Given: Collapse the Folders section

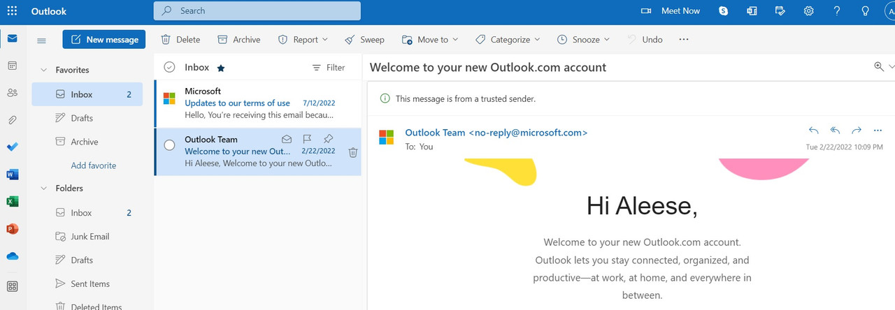Looking at the screenshot, I should [x=43, y=189].
